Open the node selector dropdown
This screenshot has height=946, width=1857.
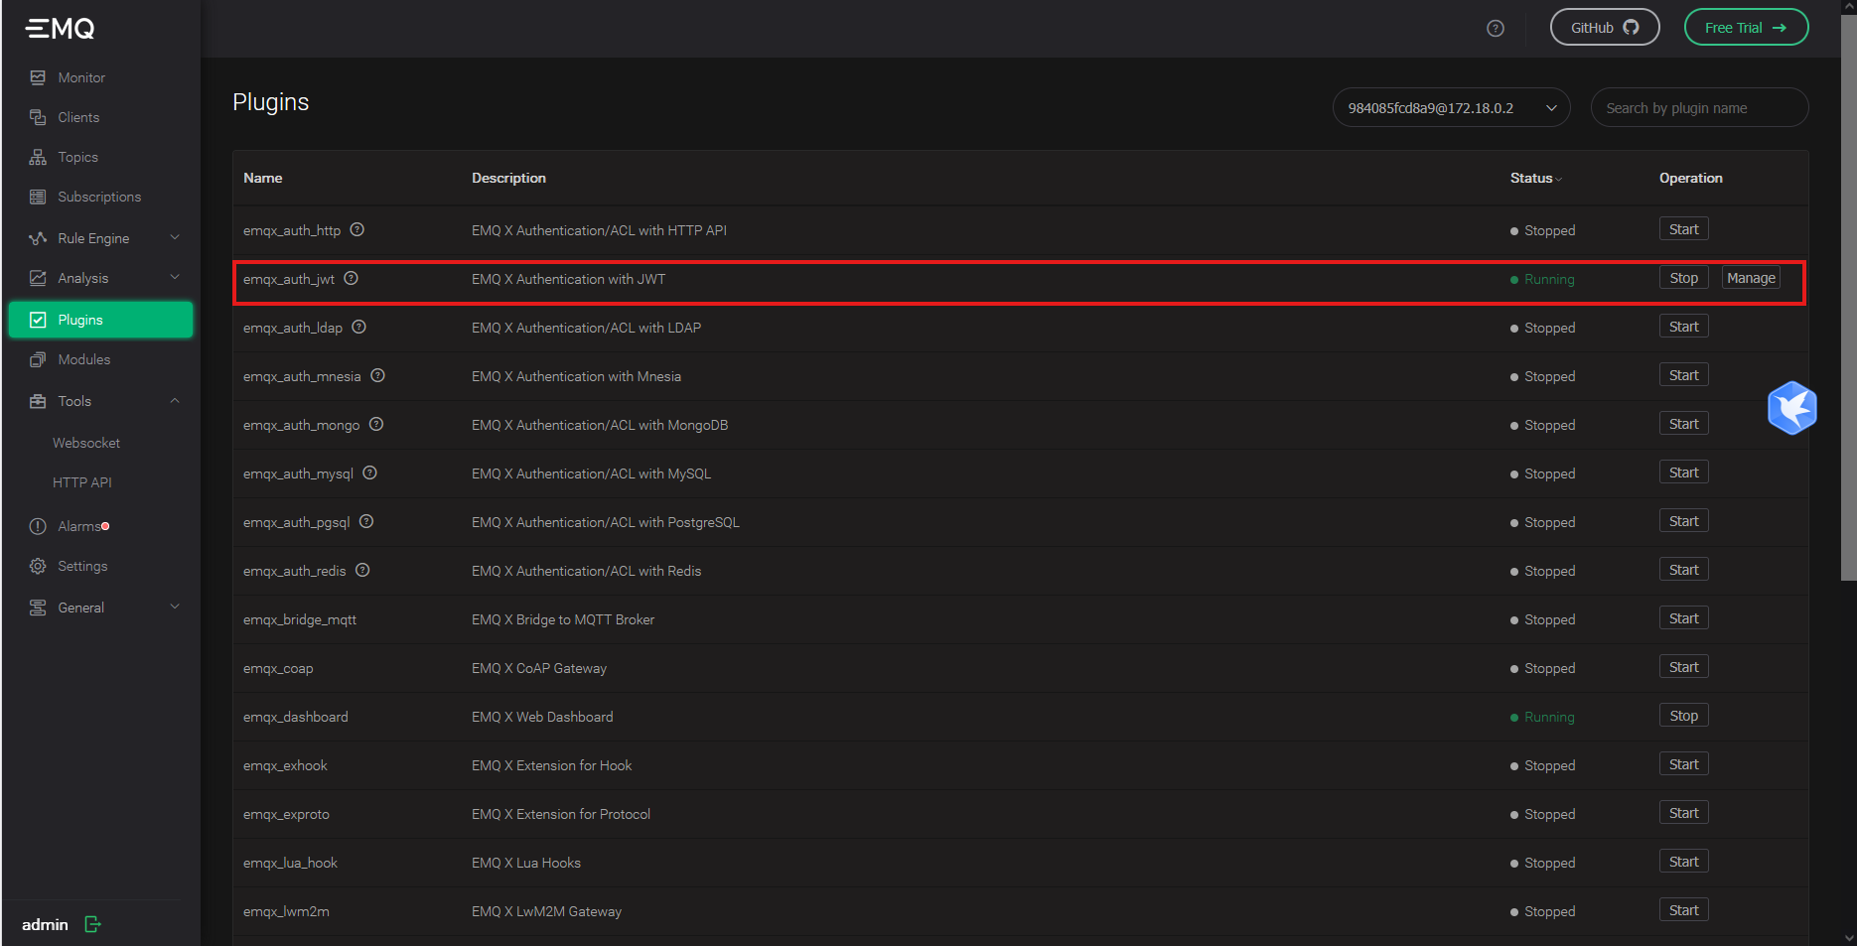[x=1450, y=108]
